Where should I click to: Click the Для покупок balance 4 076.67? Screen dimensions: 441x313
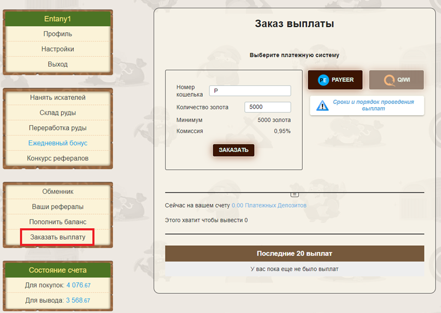pos(79,285)
